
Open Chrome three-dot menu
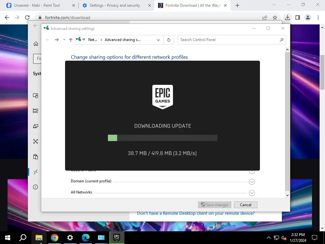[x=318, y=17]
